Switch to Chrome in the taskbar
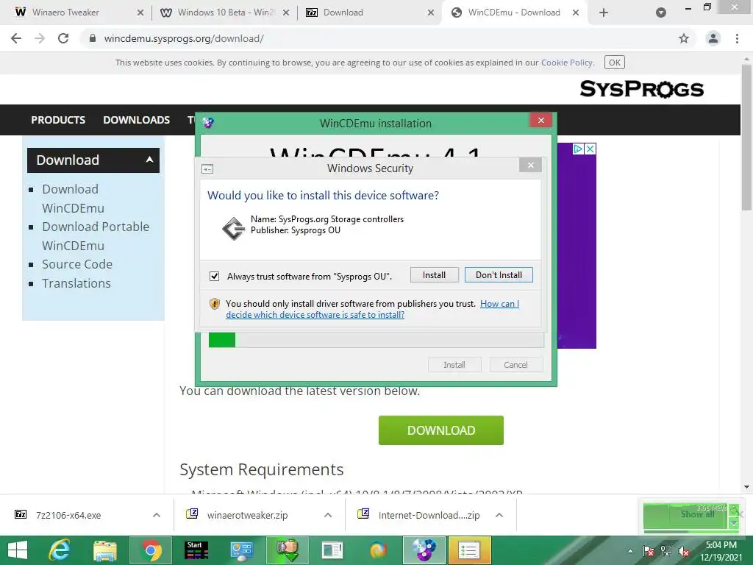The image size is (753, 565). point(151,550)
